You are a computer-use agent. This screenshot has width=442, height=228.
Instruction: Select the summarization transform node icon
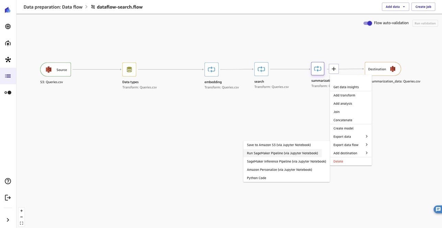point(318,69)
